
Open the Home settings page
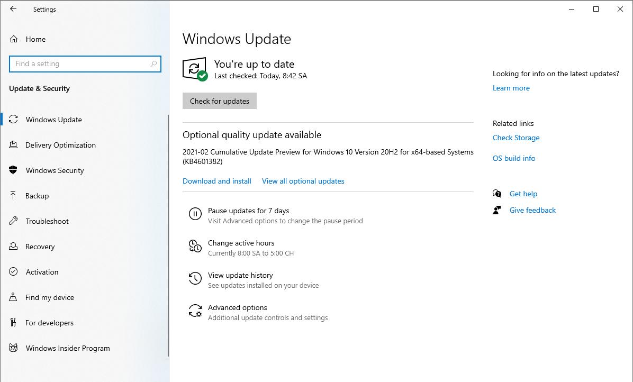35,39
